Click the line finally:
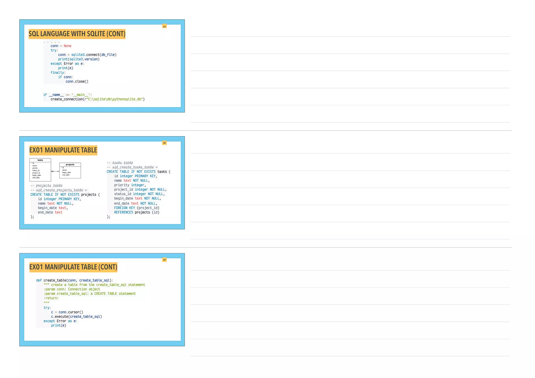This screenshot has height=378, width=535. [x=58, y=73]
